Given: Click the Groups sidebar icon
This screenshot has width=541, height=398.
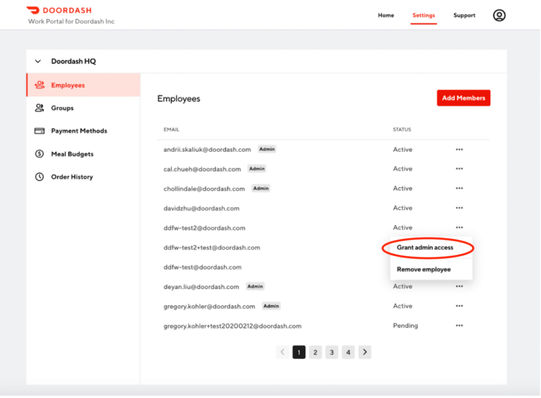Looking at the screenshot, I should click(x=39, y=108).
